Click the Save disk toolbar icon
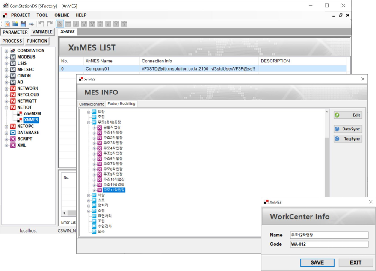This screenshot has height=271, width=376. coord(23,24)
